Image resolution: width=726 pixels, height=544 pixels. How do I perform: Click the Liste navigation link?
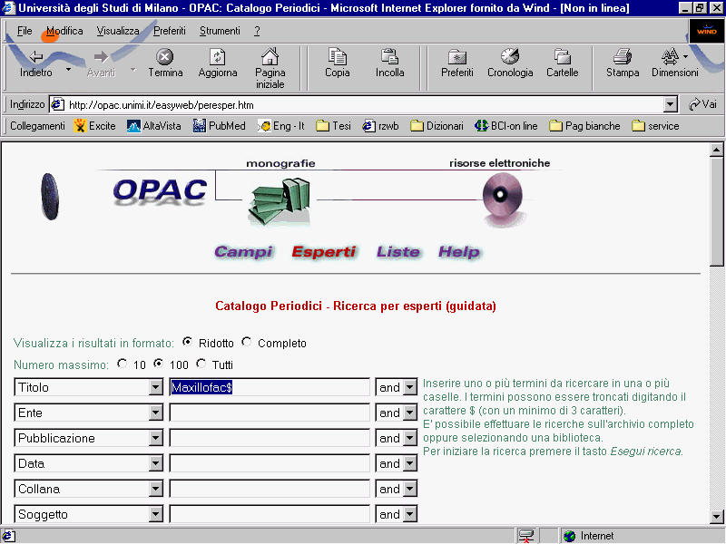[x=398, y=252]
